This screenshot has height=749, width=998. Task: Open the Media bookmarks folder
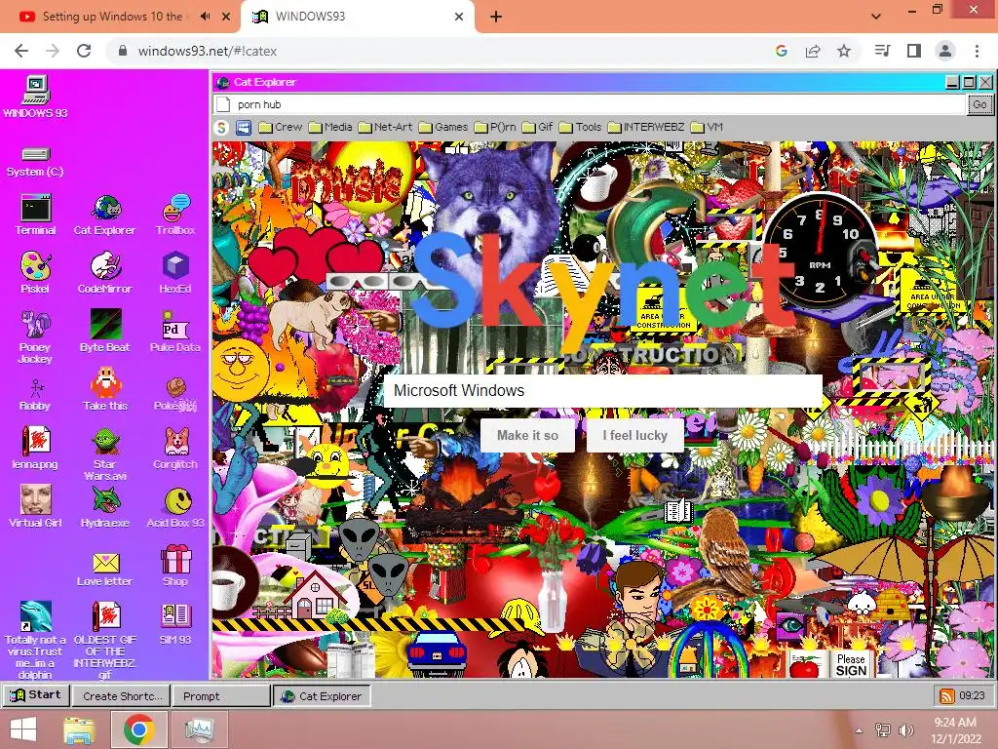330,128
